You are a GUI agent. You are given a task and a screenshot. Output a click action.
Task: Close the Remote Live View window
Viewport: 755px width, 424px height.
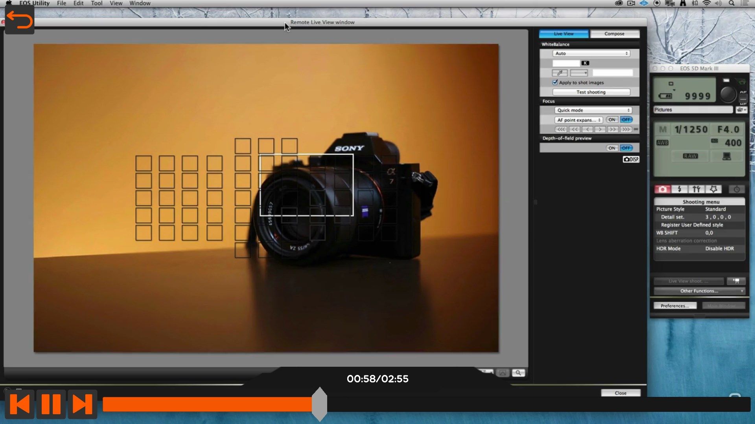621,393
